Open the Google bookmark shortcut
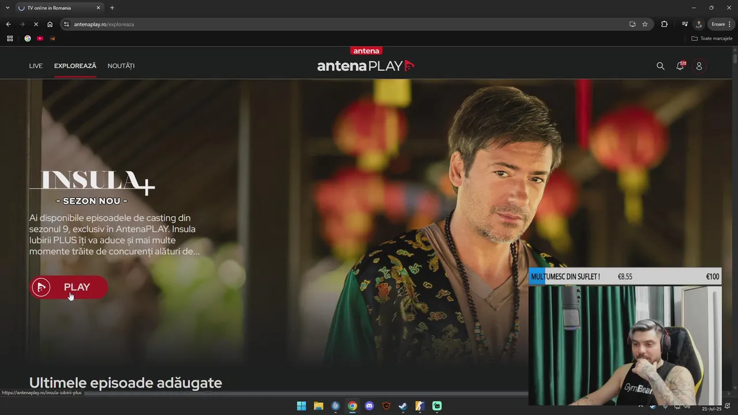The image size is (738, 415). click(28, 39)
